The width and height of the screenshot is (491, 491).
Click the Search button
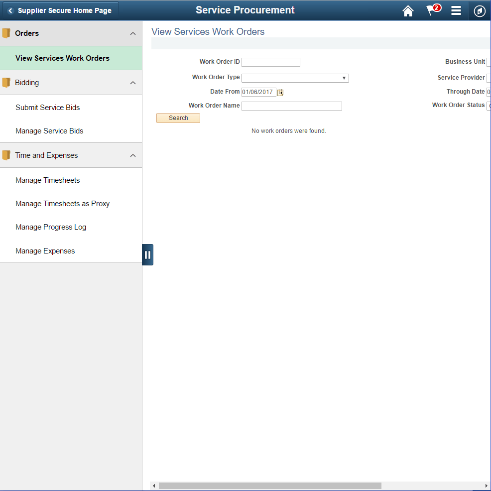pos(178,118)
